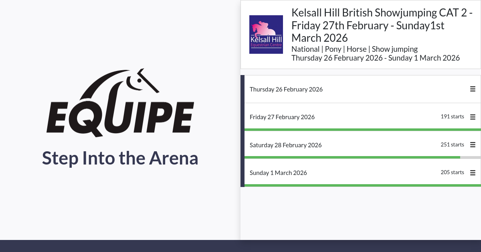This screenshot has height=252, width=481.
Task: Click the 251 starts count
Action: (x=452, y=144)
